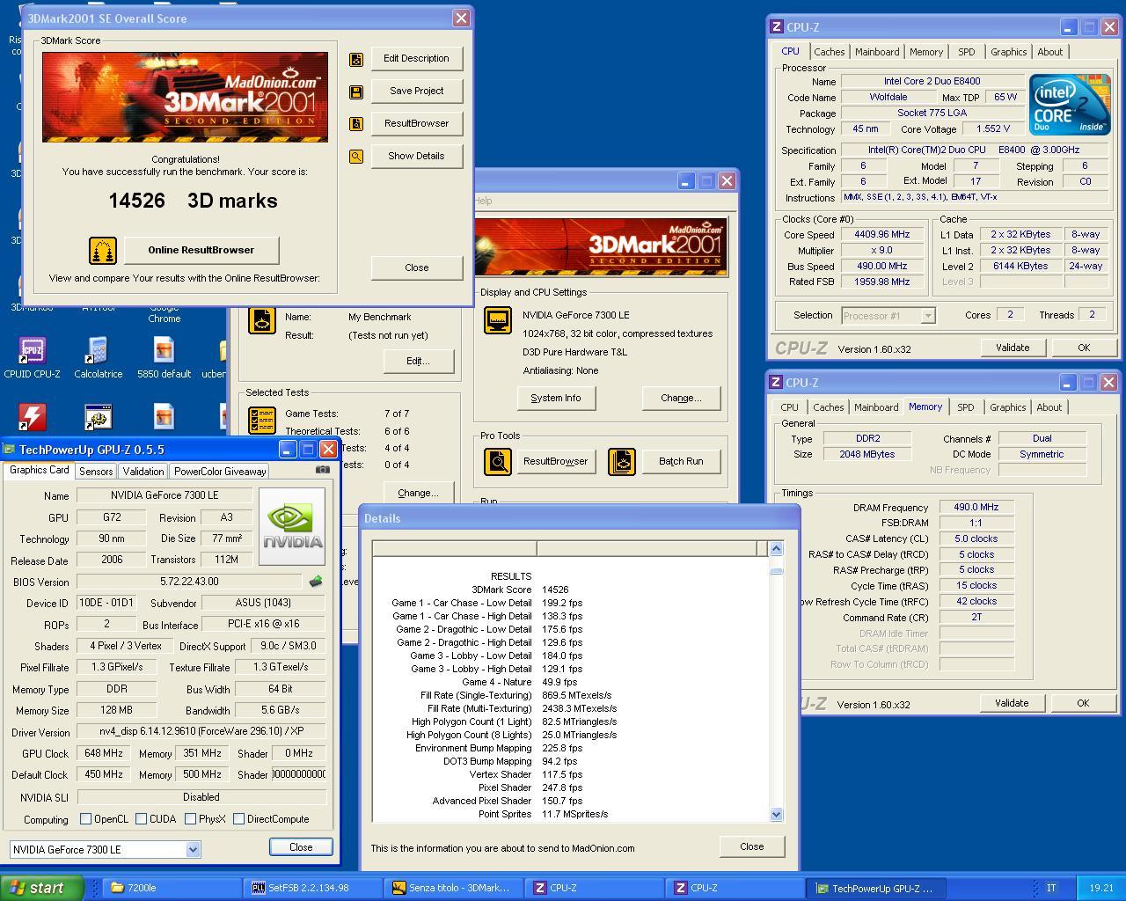Click the Display and CPU Settings monitor icon
Viewport: 1126px width, 901px height.
point(498,320)
